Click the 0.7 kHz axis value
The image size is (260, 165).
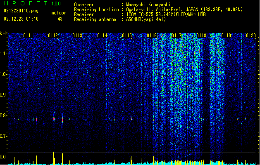pos(4,136)
